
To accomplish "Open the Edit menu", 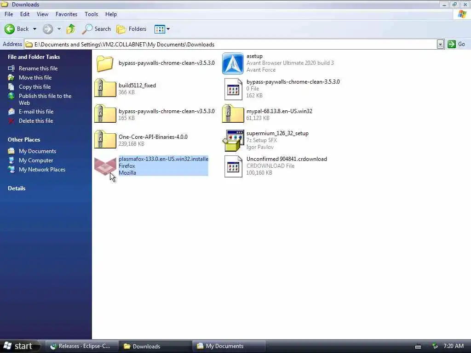I will [25, 14].
